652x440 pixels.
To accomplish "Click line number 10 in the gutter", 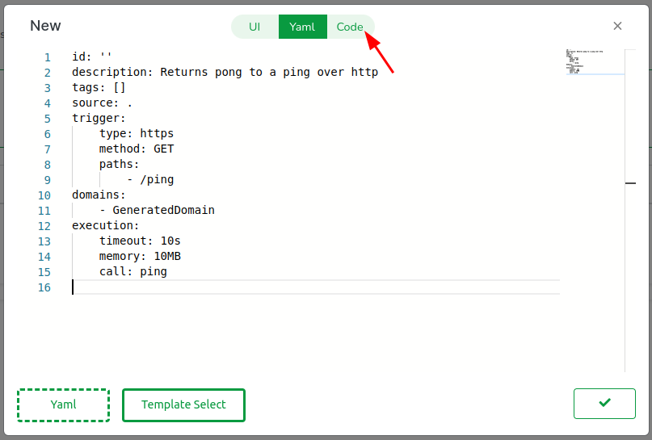I will pyautogui.click(x=44, y=195).
